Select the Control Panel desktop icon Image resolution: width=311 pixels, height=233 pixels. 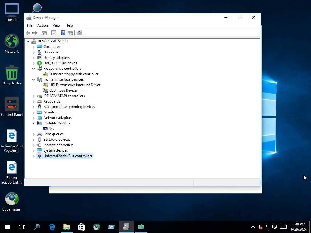click(12, 107)
